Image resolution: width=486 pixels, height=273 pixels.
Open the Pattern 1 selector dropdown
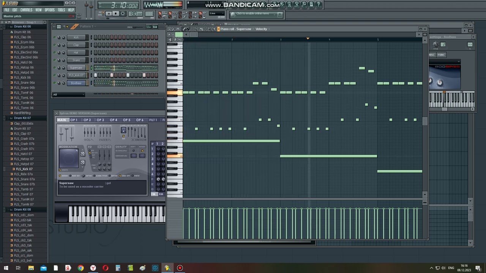[x=88, y=27]
